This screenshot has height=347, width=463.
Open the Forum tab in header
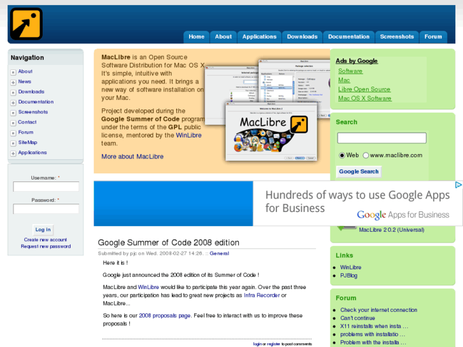coord(433,37)
